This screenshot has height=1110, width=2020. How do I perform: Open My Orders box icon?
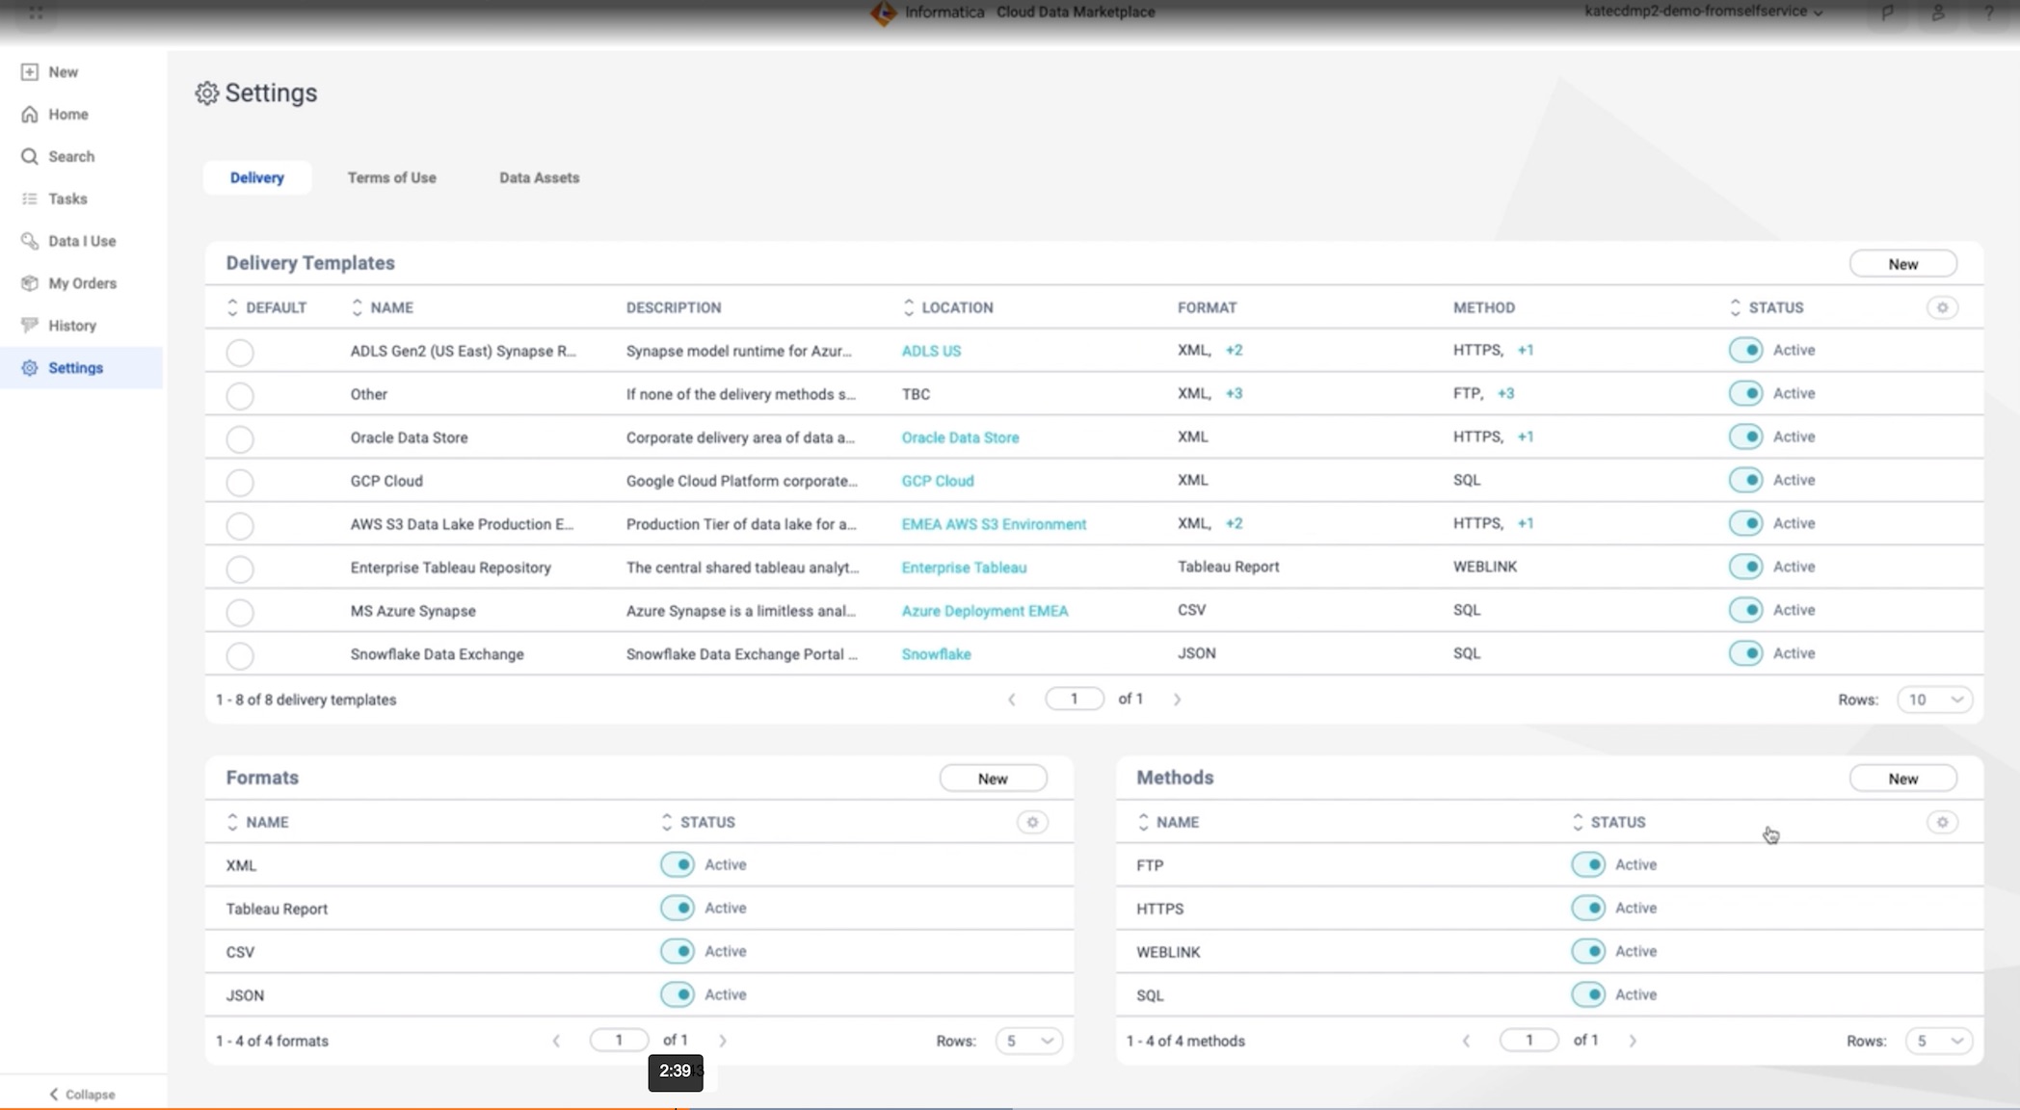pos(30,284)
